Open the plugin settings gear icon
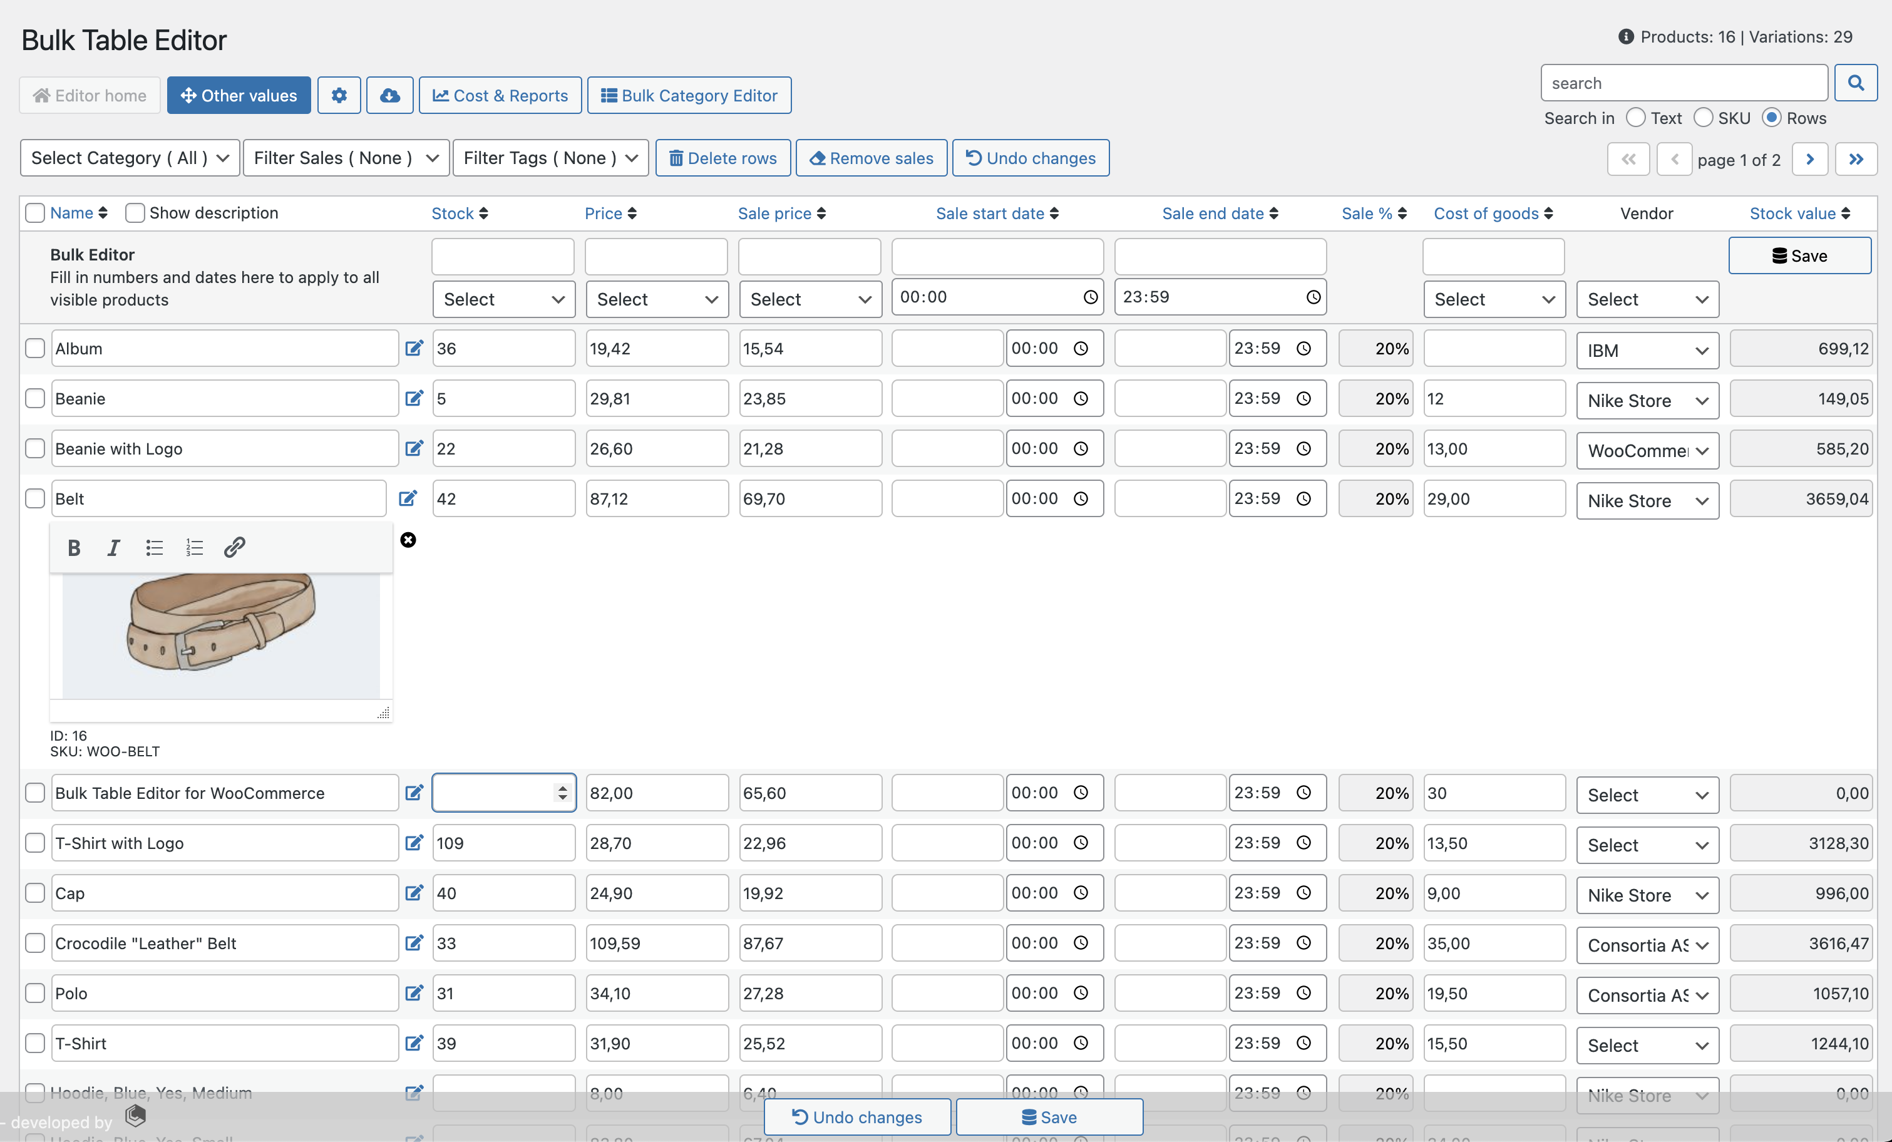Image resolution: width=1892 pixels, height=1142 pixels. coord(339,95)
